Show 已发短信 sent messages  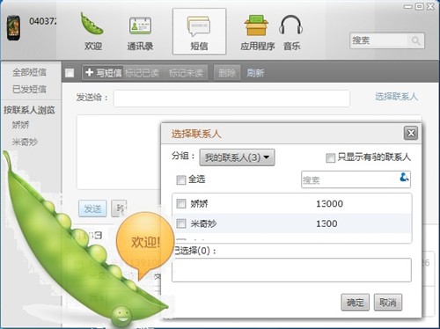(x=29, y=89)
